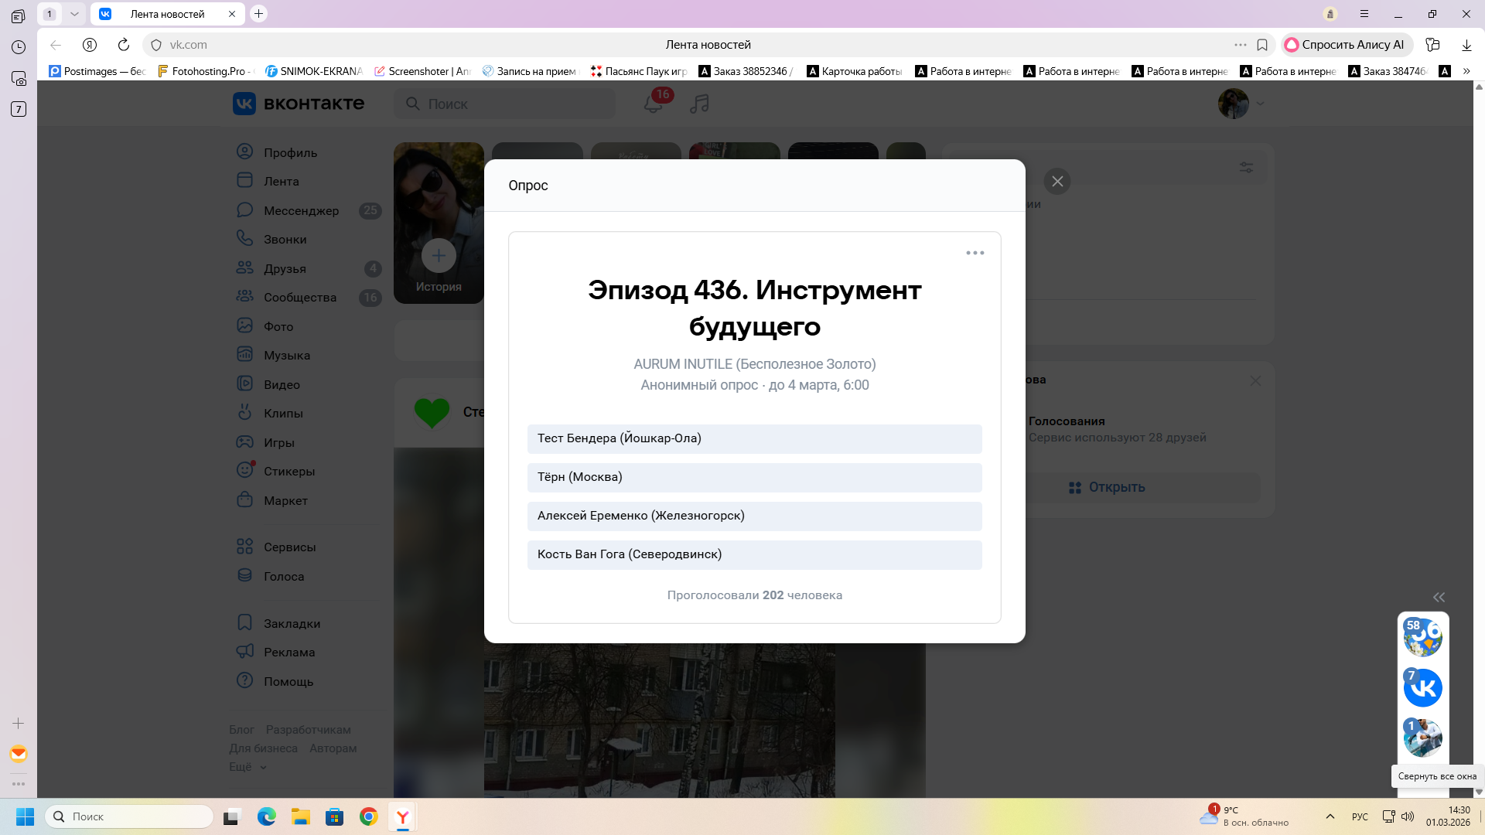Open VK notifications bell icon
The image size is (1485, 835).
[x=653, y=104]
